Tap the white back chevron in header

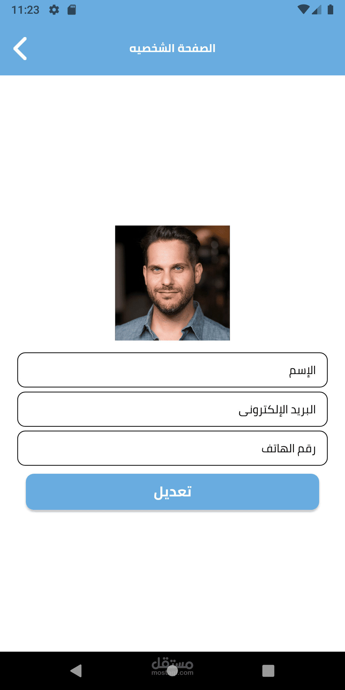click(x=20, y=49)
